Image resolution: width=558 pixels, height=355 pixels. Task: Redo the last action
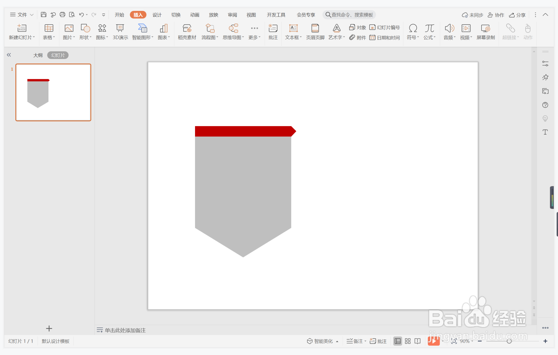pyautogui.click(x=94, y=15)
